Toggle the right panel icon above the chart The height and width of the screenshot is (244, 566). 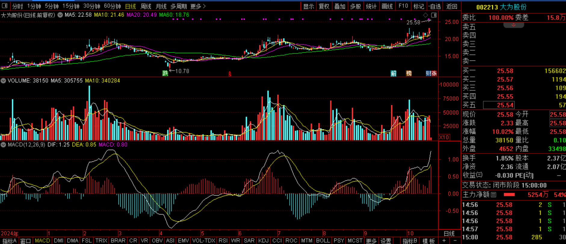pos(434,15)
